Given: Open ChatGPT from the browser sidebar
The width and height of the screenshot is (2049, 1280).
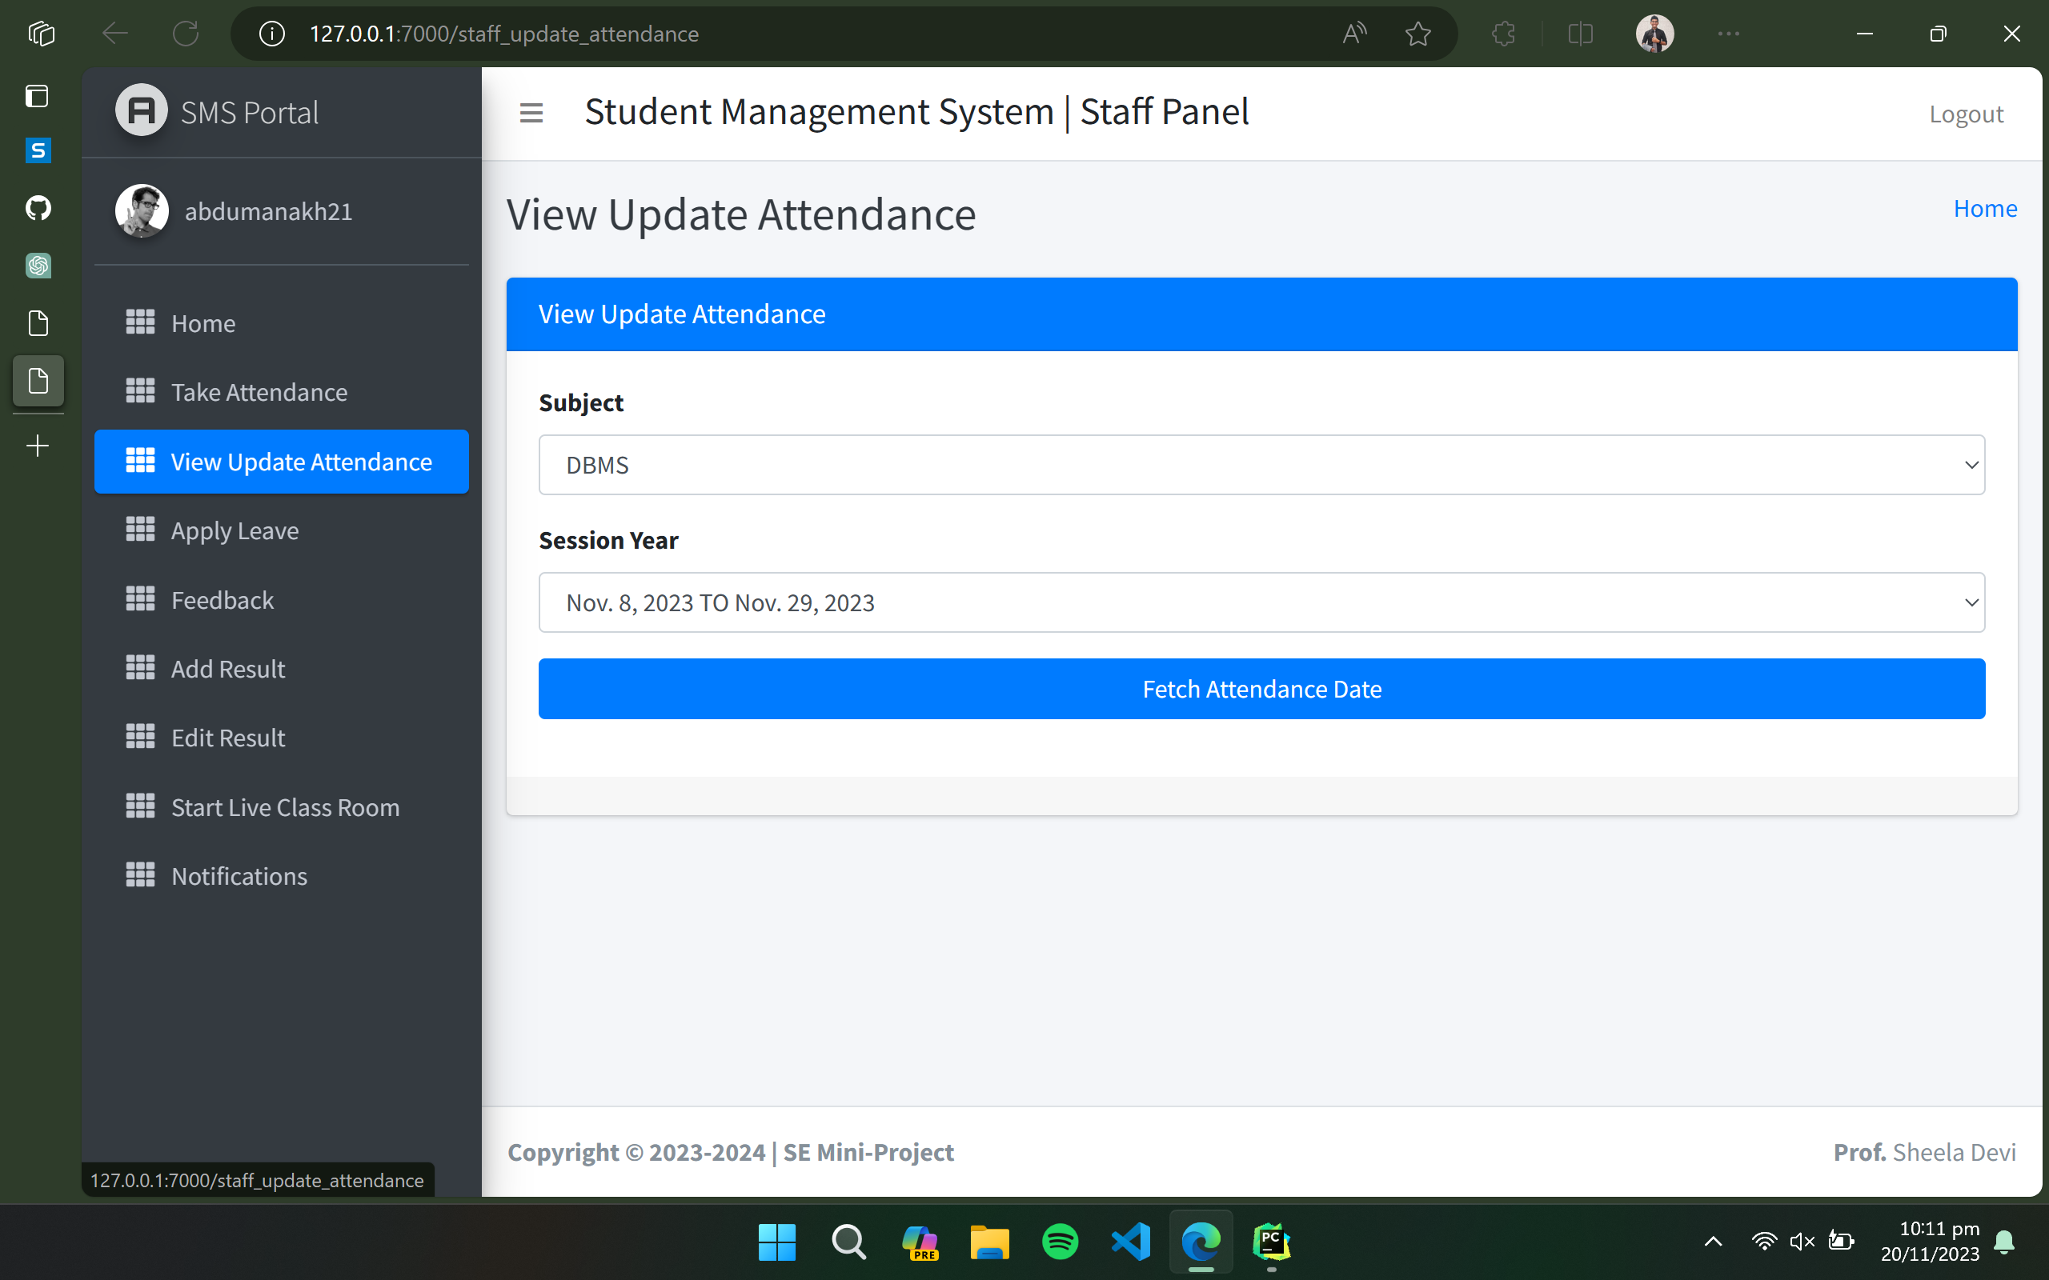Looking at the screenshot, I should pos(38,265).
